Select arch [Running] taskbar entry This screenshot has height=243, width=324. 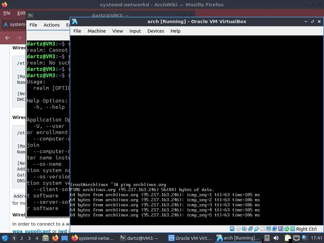click(238, 238)
